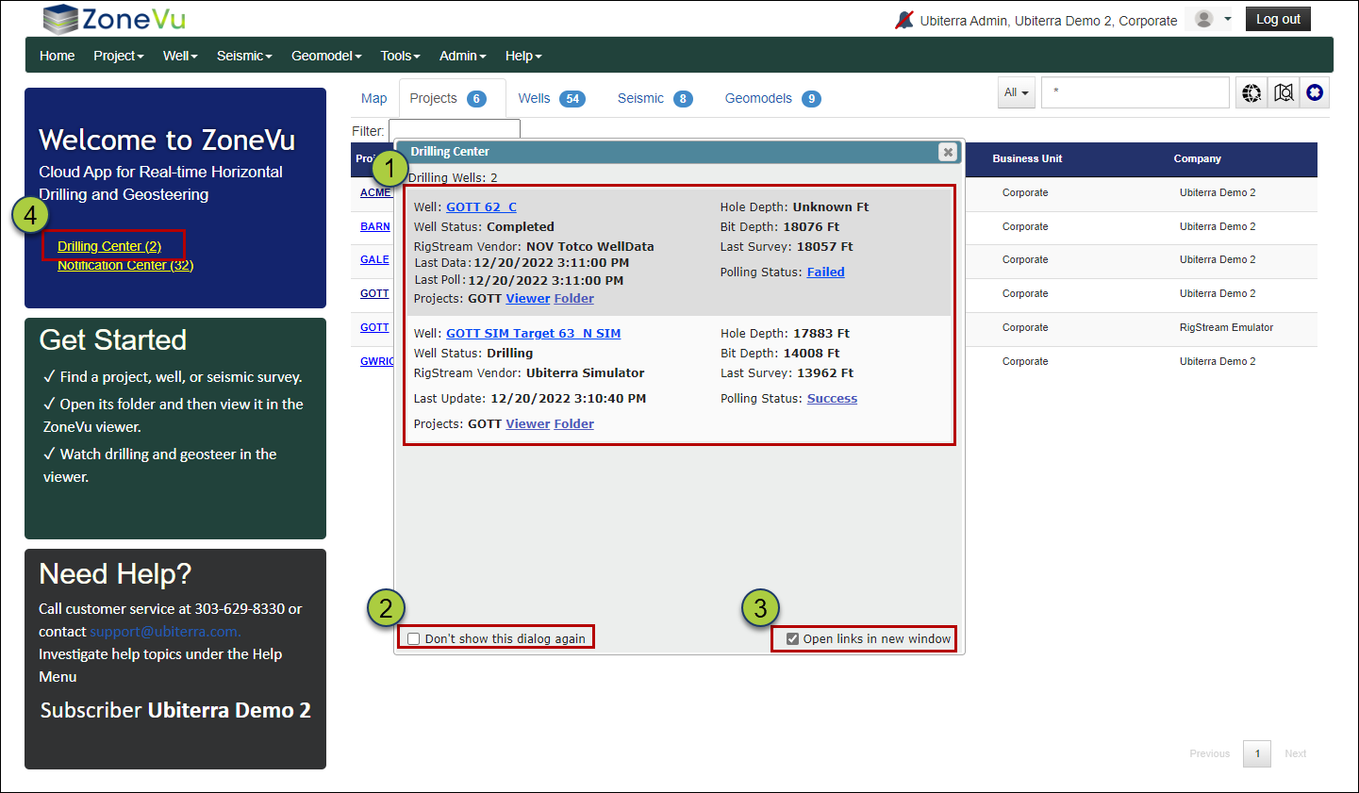Click the Filter input field

(x=455, y=130)
